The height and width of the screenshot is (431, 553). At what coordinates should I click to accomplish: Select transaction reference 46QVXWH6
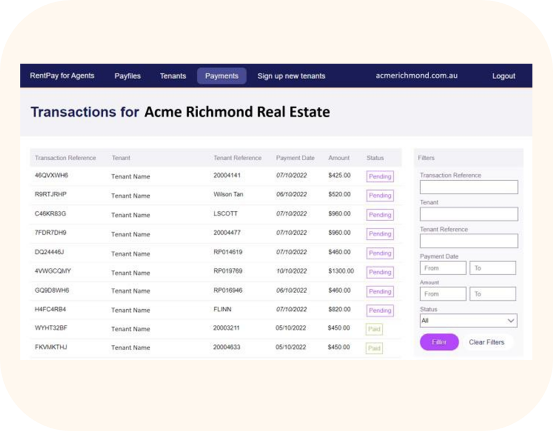point(51,175)
